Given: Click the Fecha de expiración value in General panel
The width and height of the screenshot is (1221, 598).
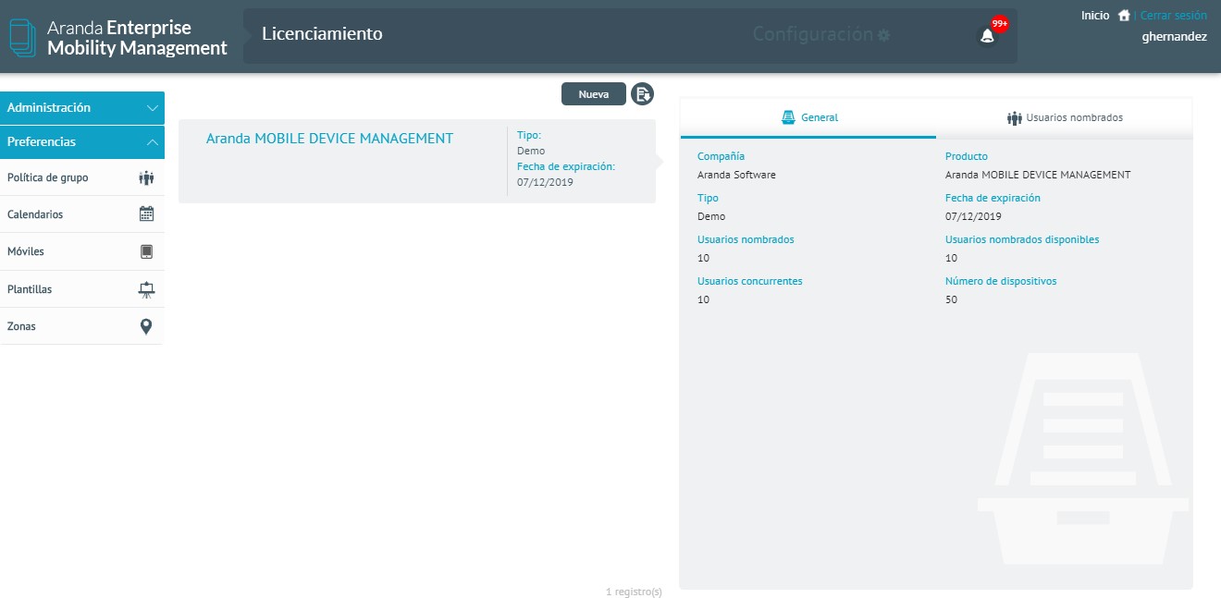Looking at the screenshot, I should coord(973,216).
